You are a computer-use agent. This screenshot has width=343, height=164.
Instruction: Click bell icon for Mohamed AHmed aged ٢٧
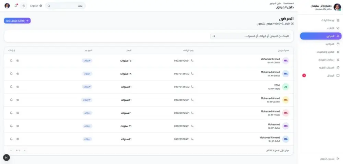(11, 61)
